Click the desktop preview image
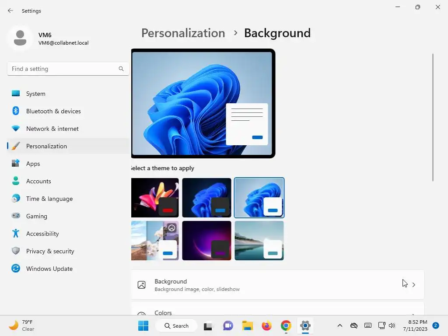 (203, 103)
